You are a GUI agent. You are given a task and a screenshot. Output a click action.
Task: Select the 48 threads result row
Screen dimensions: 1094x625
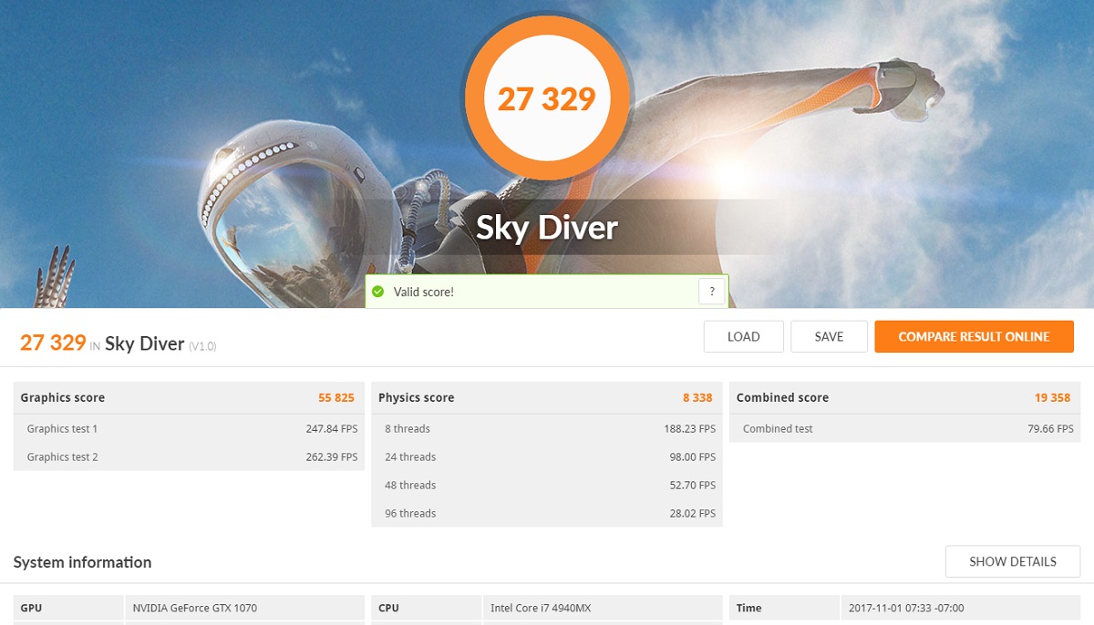546,486
